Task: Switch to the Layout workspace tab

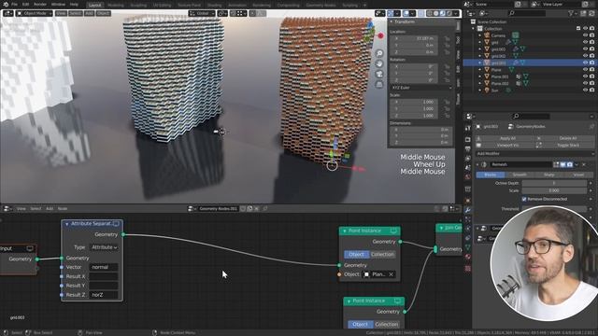Action: (x=94, y=5)
